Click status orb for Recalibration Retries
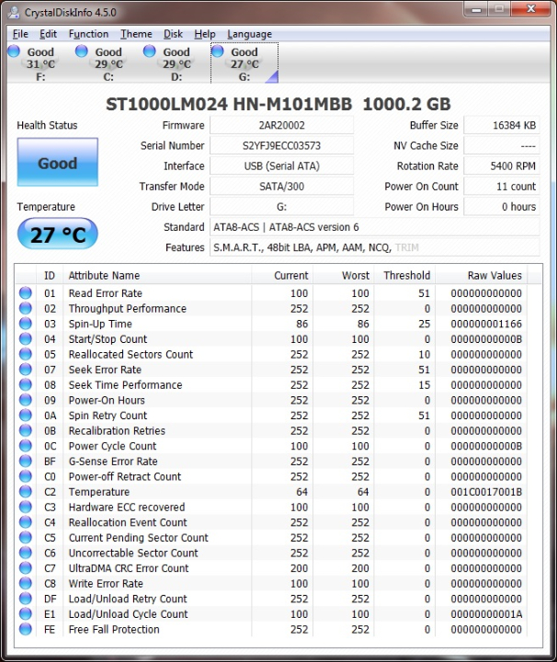This screenshot has width=557, height=662. pos(26,430)
